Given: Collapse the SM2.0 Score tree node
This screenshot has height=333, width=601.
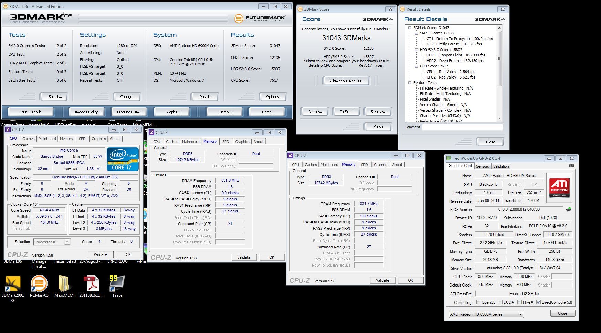Looking at the screenshot, I should pyautogui.click(x=417, y=33).
